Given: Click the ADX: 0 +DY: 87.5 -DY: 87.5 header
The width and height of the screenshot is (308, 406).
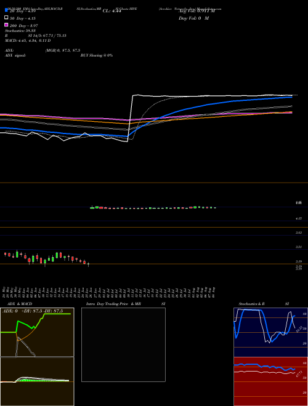Looking at the screenshot, I should pos(33,311).
